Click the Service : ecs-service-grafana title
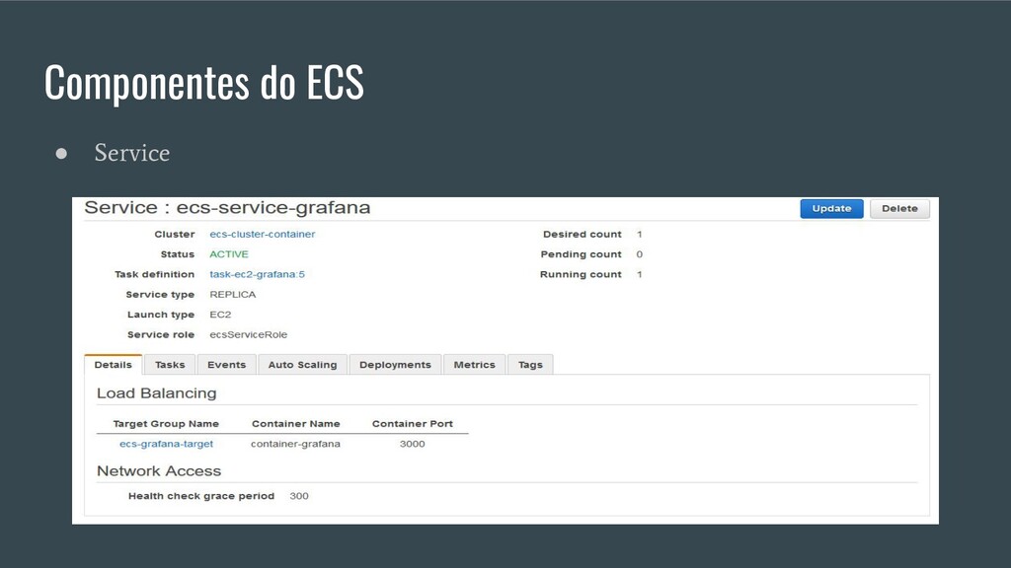Viewport: 1011px width, 568px height. pyautogui.click(x=227, y=208)
